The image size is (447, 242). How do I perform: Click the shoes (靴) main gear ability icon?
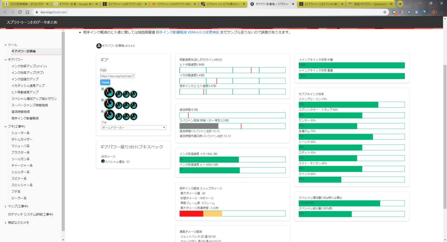tap(110, 115)
